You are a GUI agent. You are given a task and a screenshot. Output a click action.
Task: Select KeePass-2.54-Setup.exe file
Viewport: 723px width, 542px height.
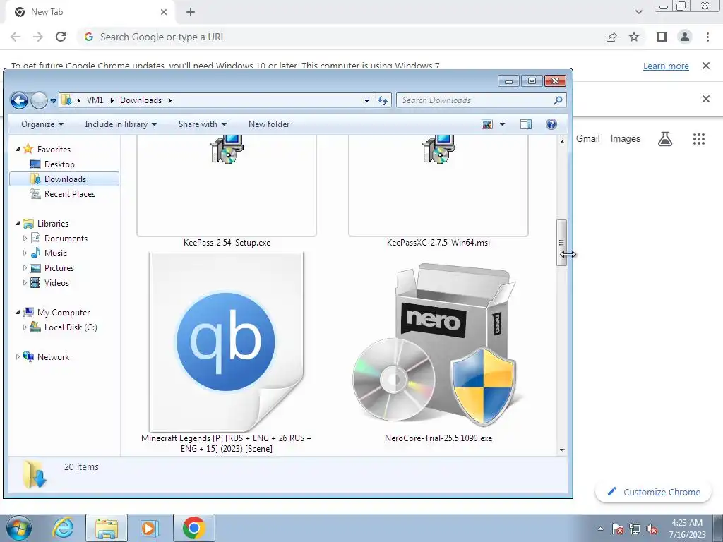click(227, 191)
